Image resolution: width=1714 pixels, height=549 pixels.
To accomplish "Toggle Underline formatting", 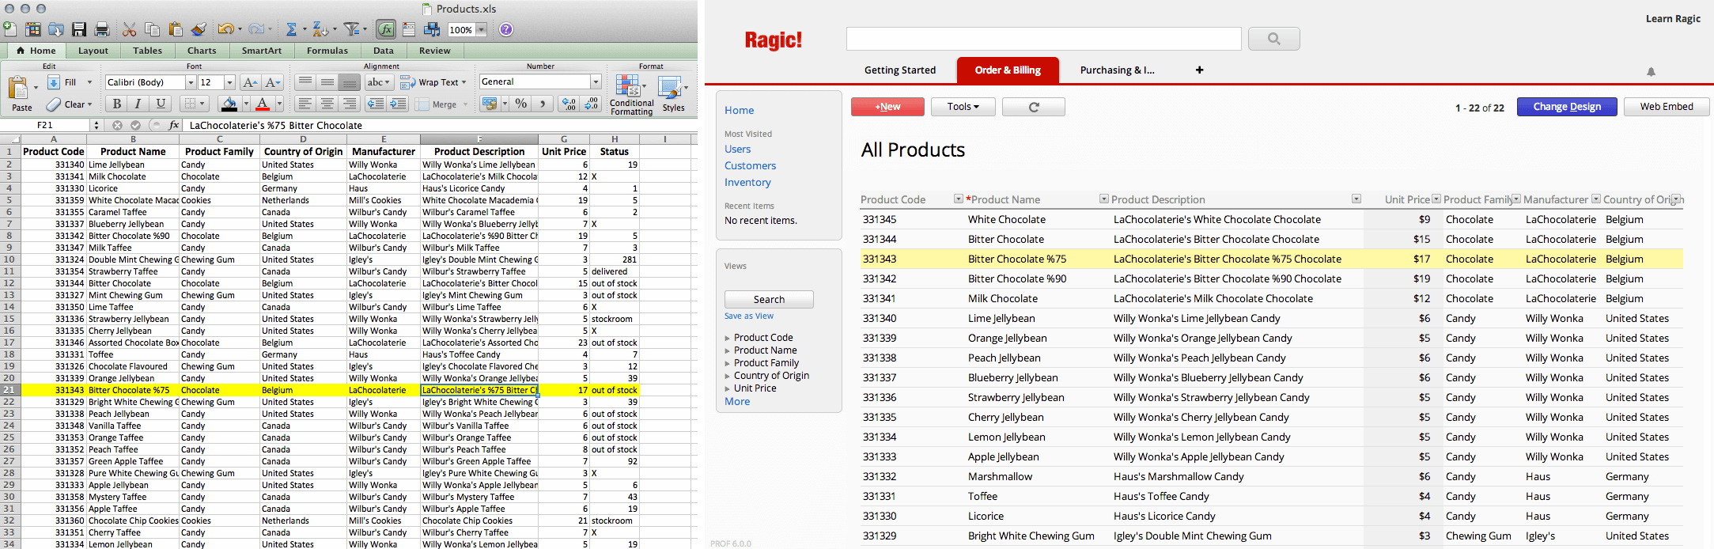I will pos(161,104).
